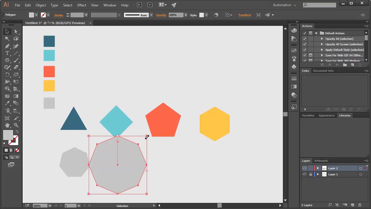
Task: Click the Opacity label link
Action: [x=161, y=15]
